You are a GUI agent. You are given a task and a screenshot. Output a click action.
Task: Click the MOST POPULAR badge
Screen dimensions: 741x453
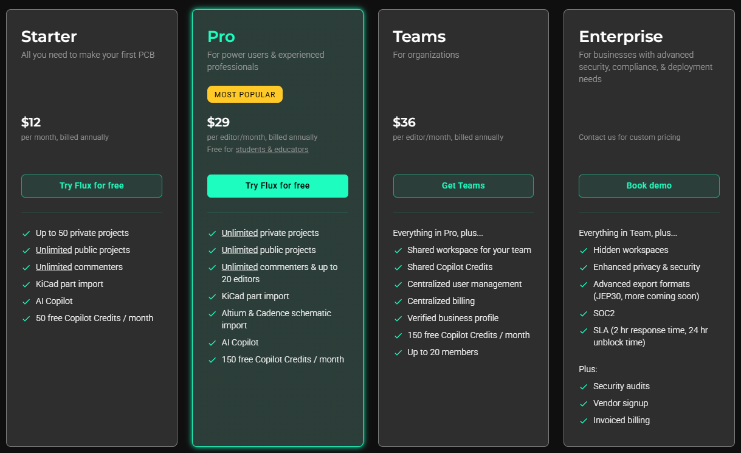[x=245, y=94]
